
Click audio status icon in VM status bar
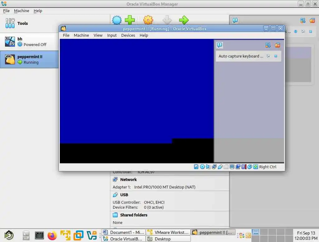tap(208, 167)
